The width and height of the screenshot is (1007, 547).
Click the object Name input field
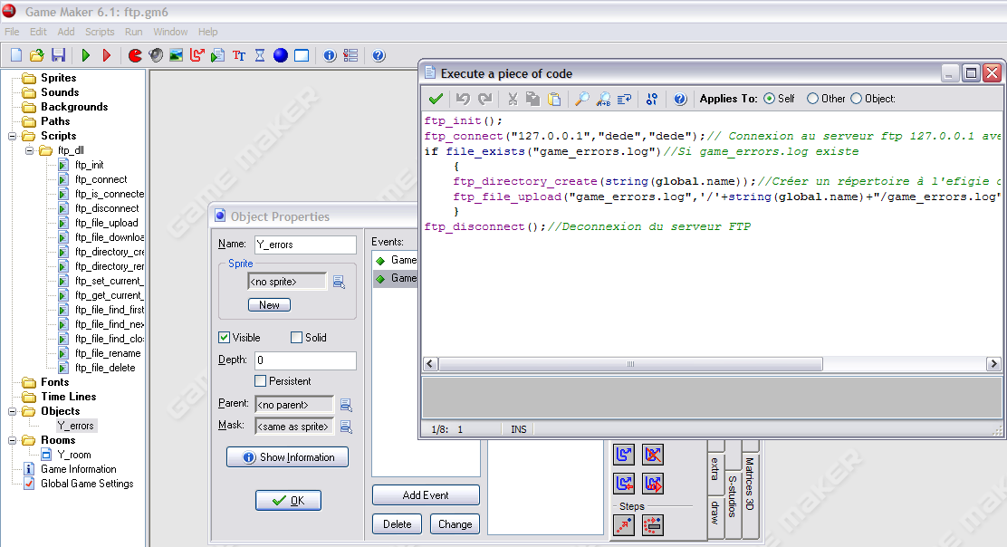pos(305,245)
